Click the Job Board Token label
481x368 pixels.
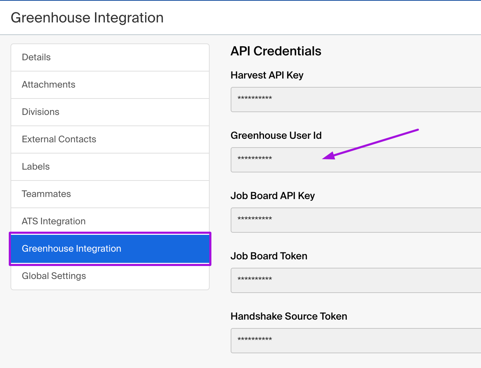269,256
